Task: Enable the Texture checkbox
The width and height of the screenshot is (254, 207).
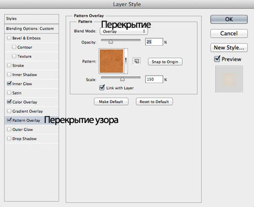Action: (x=14, y=56)
